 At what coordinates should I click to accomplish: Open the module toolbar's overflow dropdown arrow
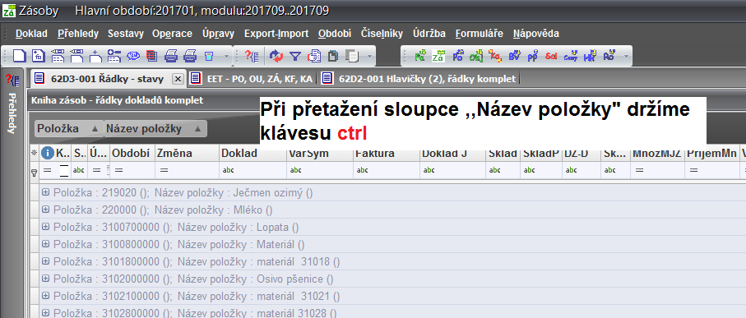[x=627, y=57]
